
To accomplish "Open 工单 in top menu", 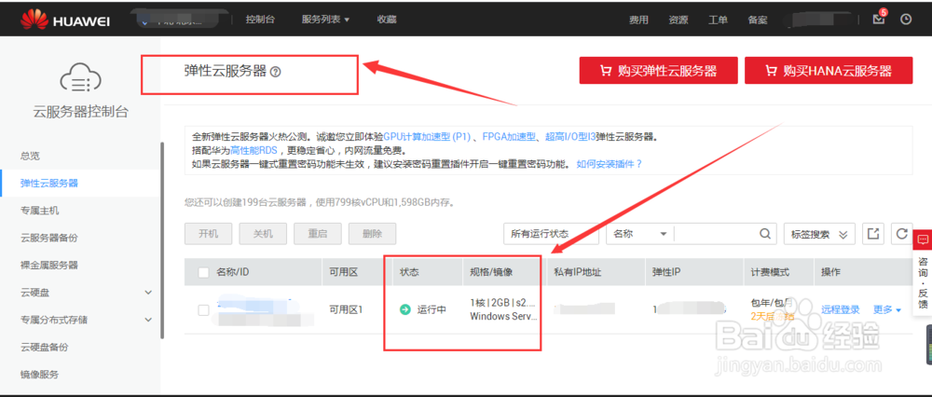I will 718,20.
